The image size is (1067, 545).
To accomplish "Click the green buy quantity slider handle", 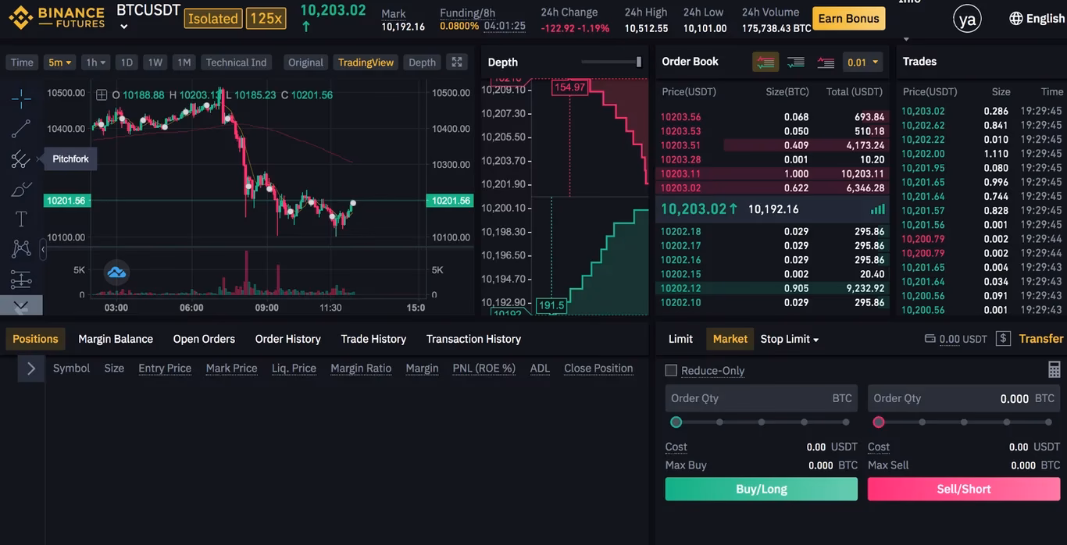I will pyautogui.click(x=676, y=422).
